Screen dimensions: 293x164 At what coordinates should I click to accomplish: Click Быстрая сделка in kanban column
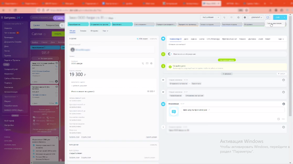click(45, 58)
